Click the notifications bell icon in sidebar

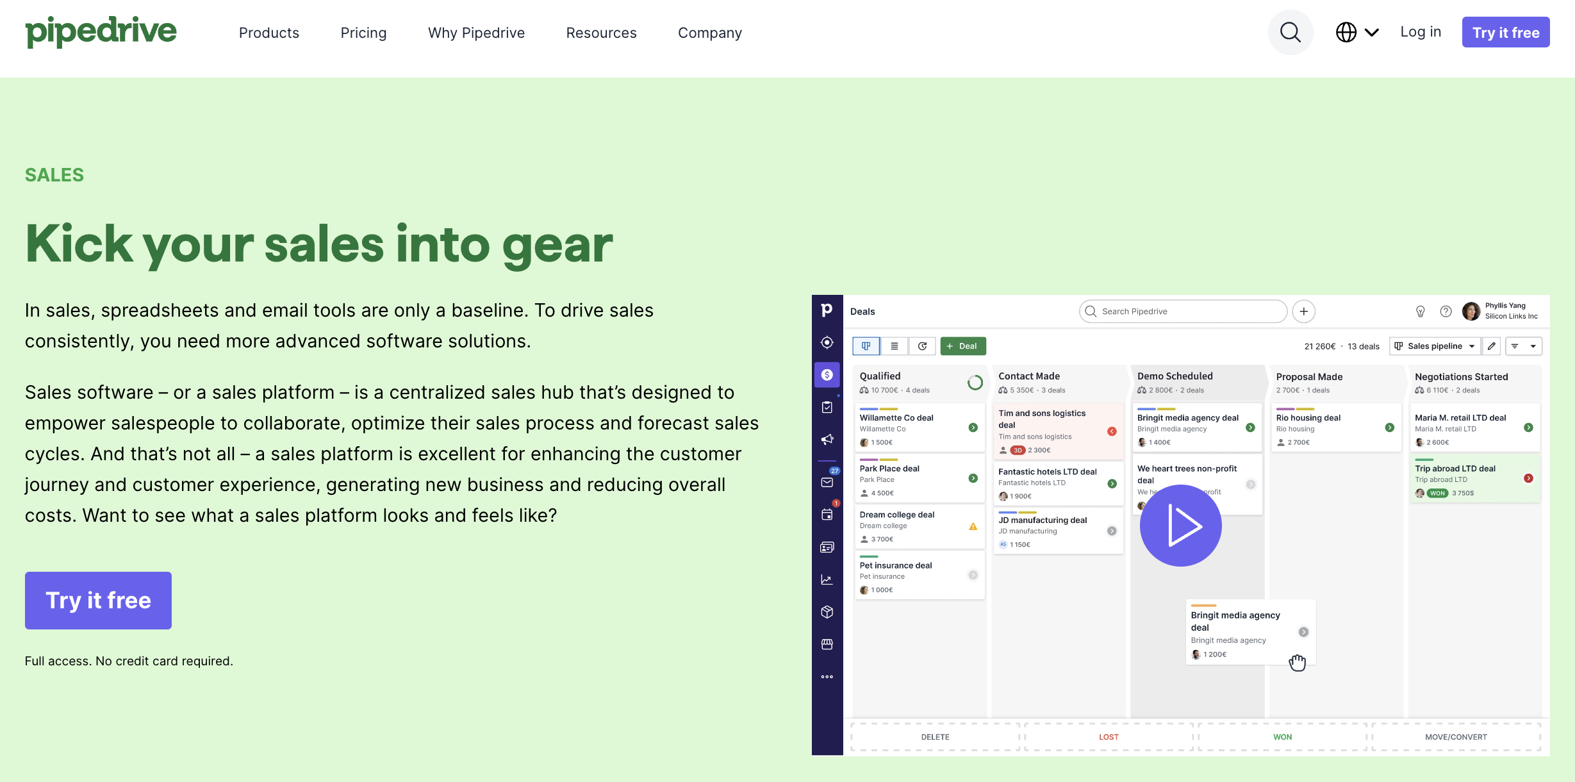tap(827, 439)
